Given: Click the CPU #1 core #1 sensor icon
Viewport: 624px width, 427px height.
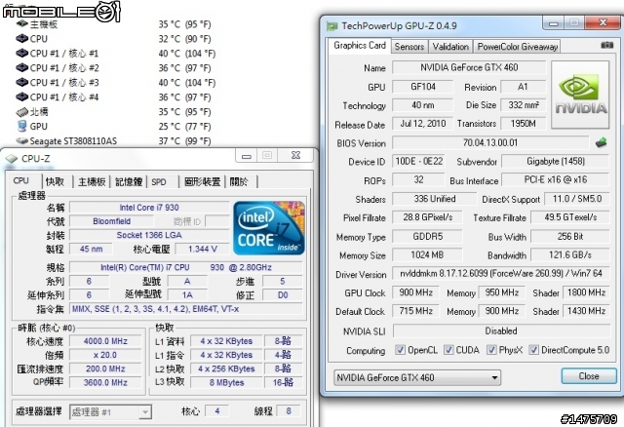Looking at the screenshot, I should pyautogui.click(x=21, y=53).
